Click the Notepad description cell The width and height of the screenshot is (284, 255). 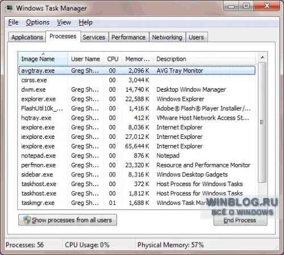(x=168, y=155)
